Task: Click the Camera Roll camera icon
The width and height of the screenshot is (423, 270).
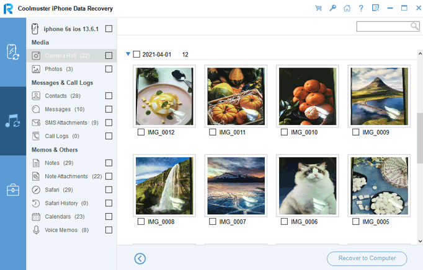Action: click(36, 56)
